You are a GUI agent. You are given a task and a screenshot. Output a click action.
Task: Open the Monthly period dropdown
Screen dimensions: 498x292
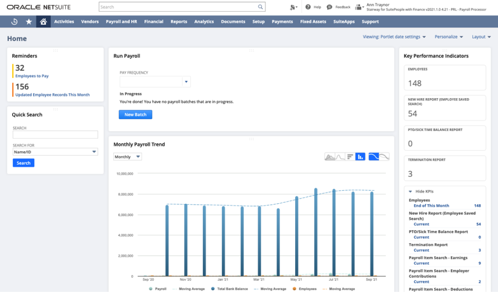[x=127, y=157]
